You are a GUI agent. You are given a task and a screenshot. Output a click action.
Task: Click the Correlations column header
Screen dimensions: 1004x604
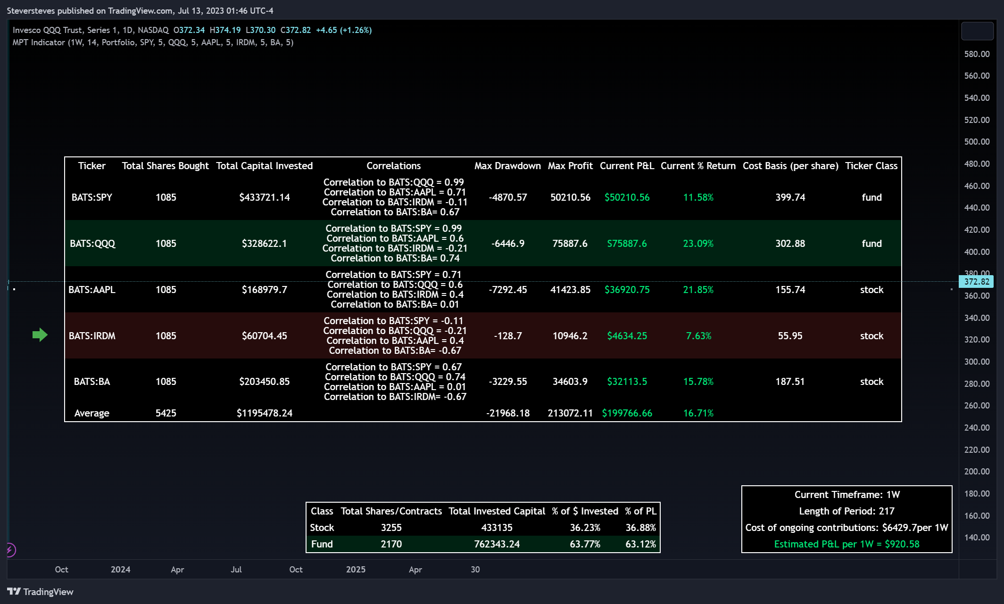click(394, 166)
